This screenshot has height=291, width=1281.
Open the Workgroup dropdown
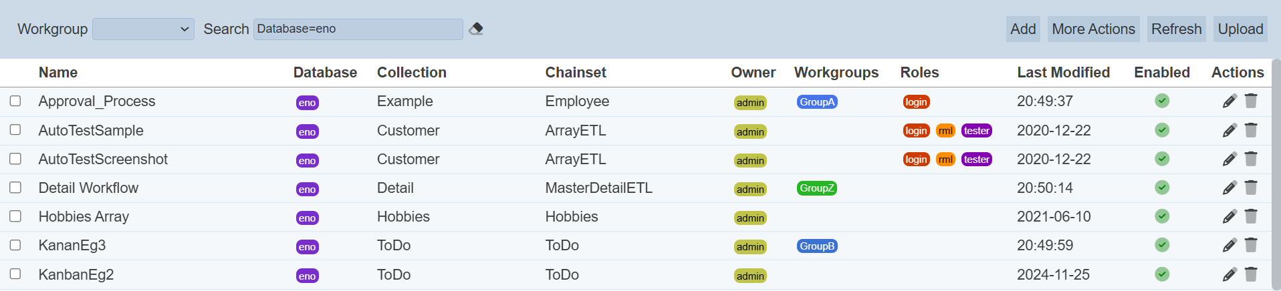(x=143, y=29)
